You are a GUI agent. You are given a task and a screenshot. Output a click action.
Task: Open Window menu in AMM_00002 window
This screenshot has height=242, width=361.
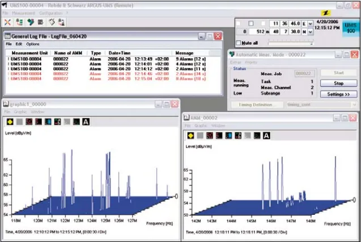(x=218, y=126)
